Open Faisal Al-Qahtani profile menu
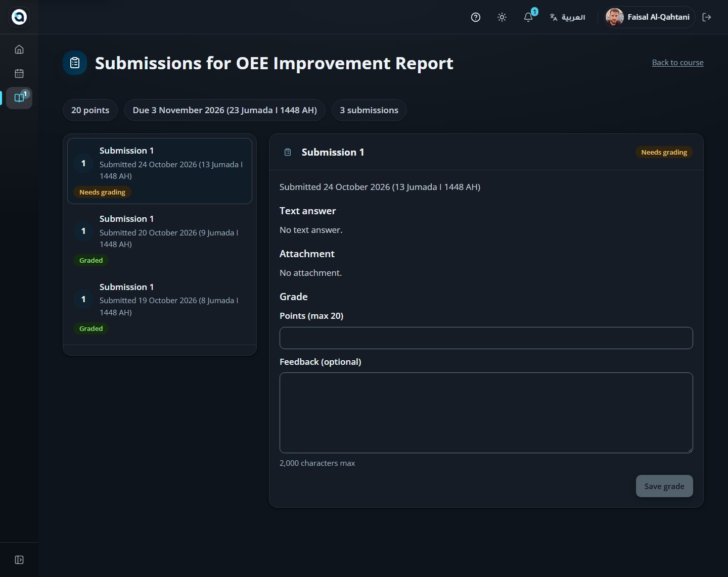 pos(650,17)
